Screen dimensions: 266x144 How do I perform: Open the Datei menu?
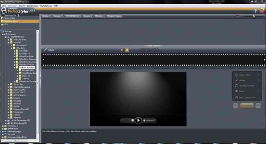pyautogui.click(x=4, y=6)
